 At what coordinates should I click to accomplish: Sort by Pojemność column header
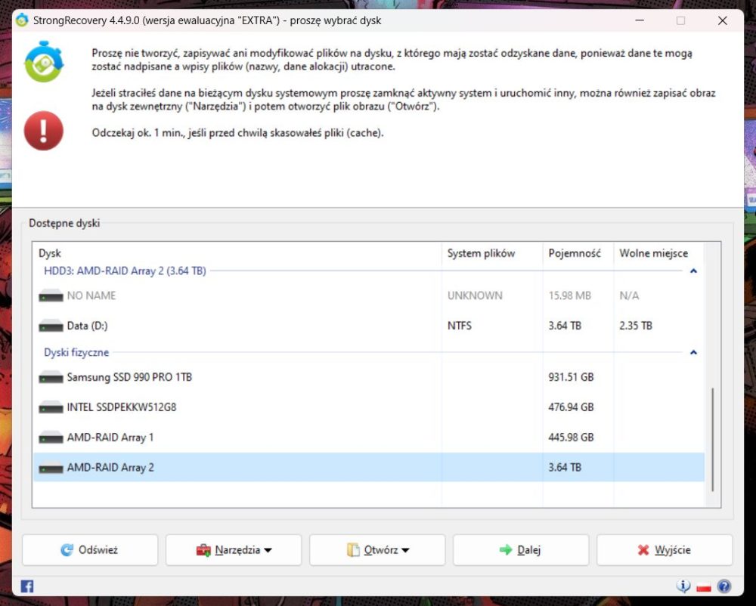(x=578, y=253)
